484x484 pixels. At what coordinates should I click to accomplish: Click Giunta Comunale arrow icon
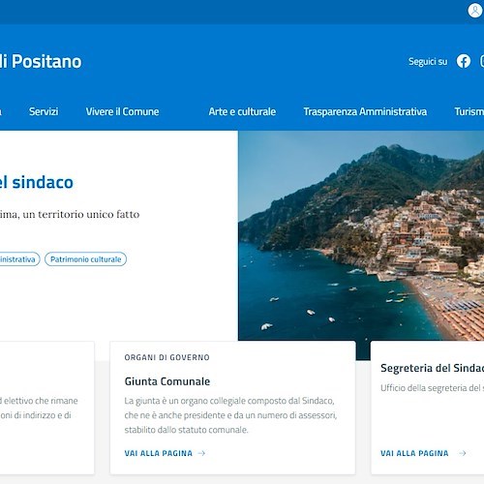(201, 453)
